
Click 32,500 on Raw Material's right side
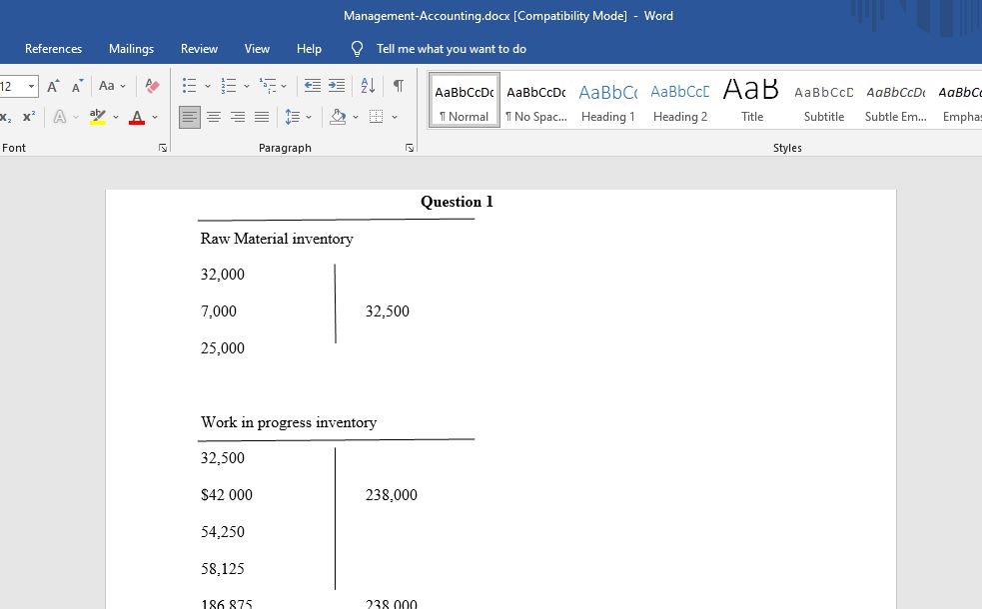[x=387, y=311]
